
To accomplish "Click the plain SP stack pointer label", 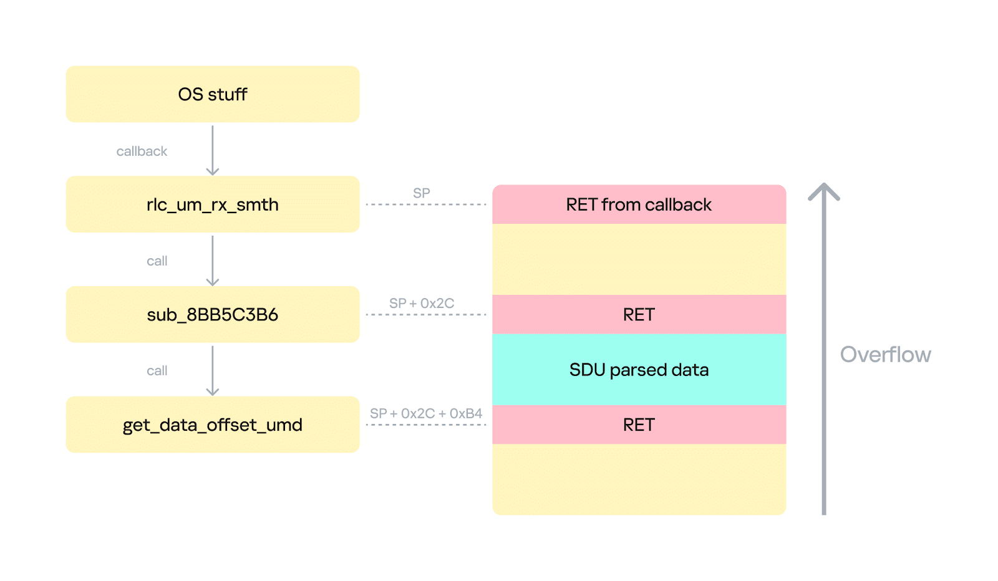I will (422, 193).
